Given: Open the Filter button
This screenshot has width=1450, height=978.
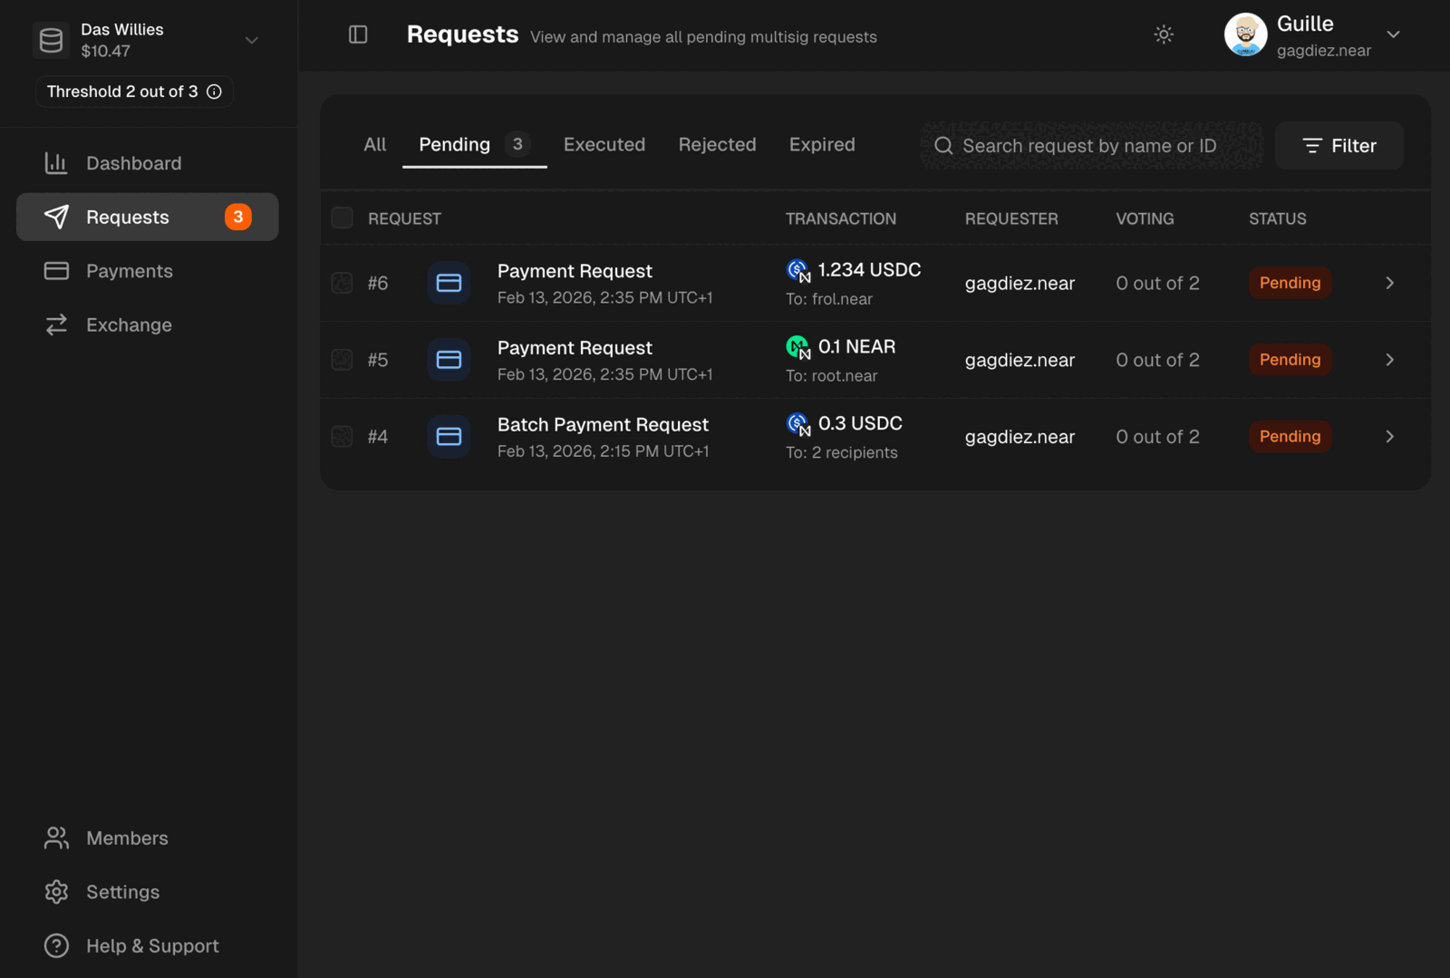Looking at the screenshot, I should [1339, 146].
